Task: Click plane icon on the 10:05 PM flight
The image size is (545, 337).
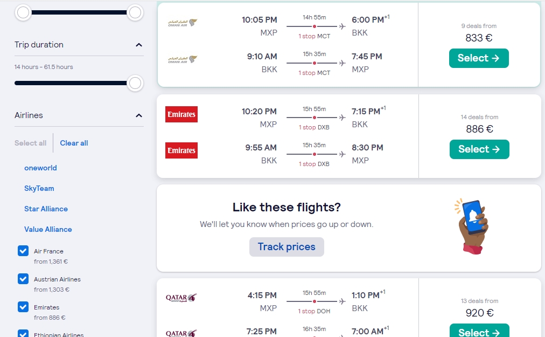Action: point(342,26)
